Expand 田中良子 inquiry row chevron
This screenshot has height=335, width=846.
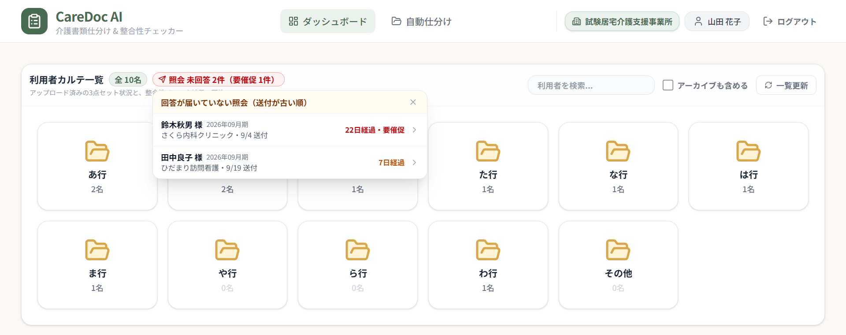[414, 162]
